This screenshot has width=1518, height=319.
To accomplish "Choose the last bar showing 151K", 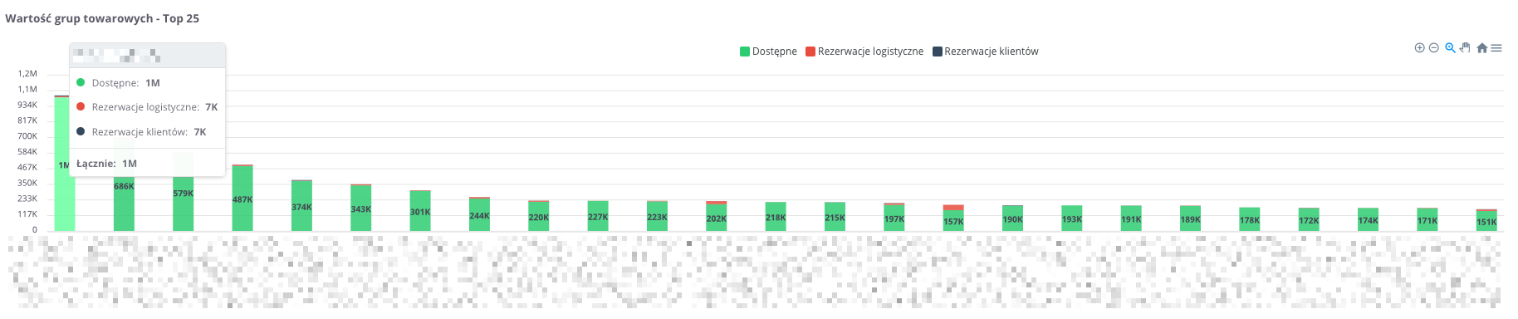I will click(x=1486, y=220).
